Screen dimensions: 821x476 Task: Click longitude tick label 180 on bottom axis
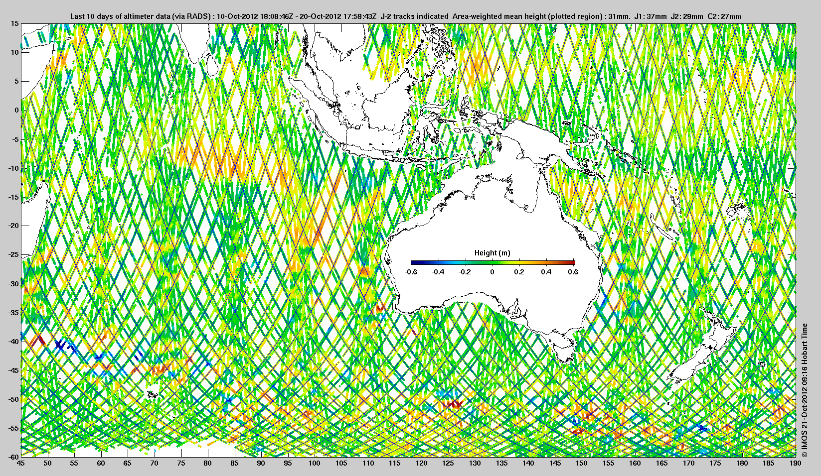742,463
